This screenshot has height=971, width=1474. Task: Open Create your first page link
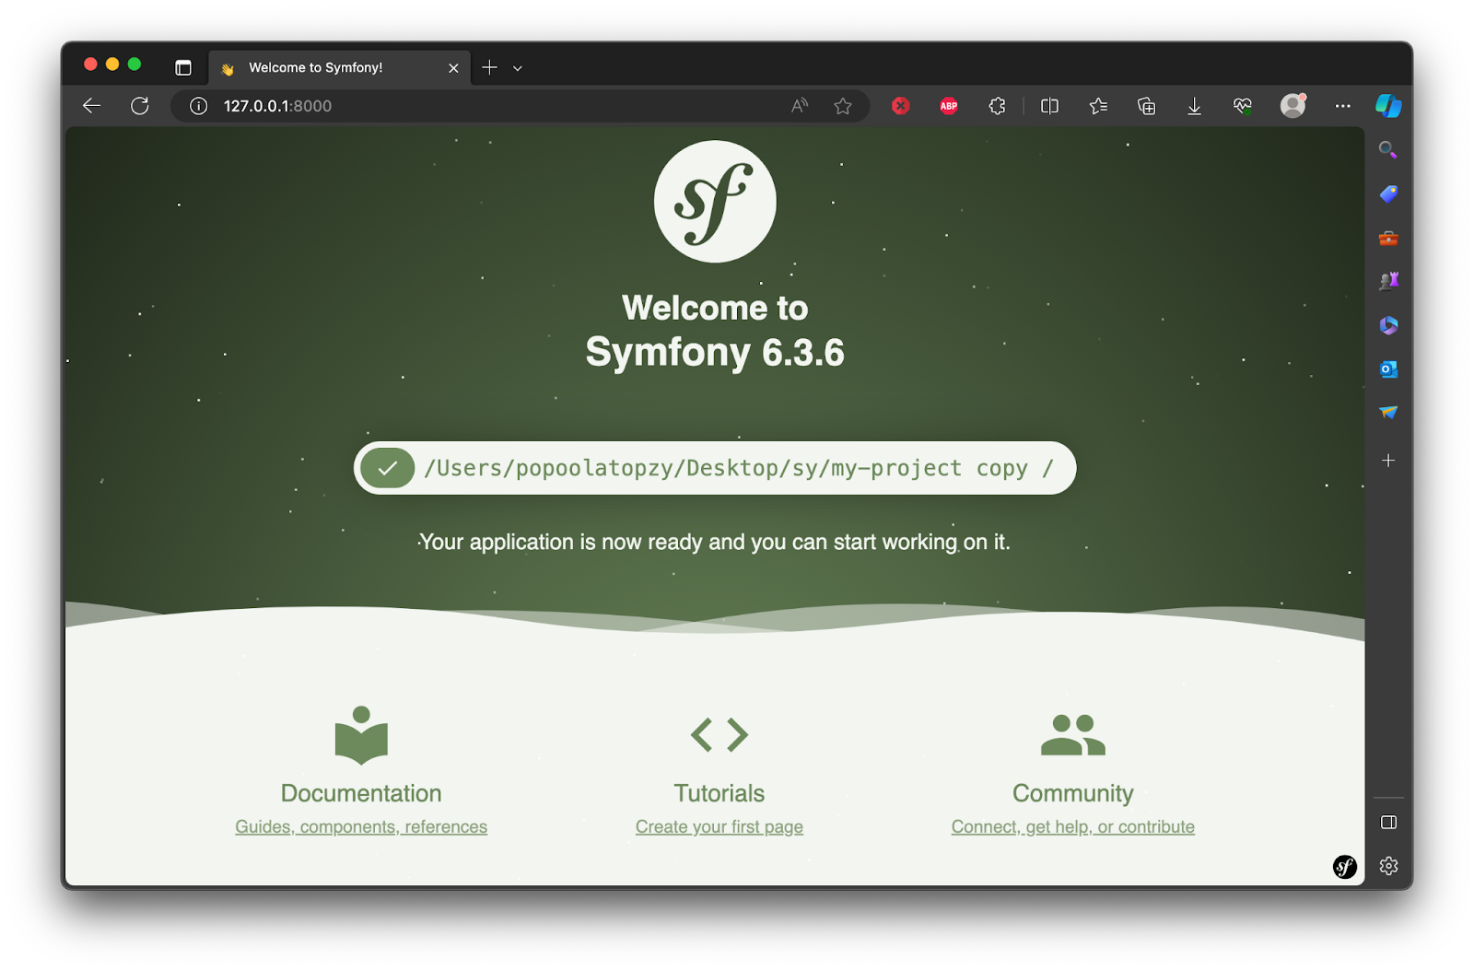tap(719, 826)
